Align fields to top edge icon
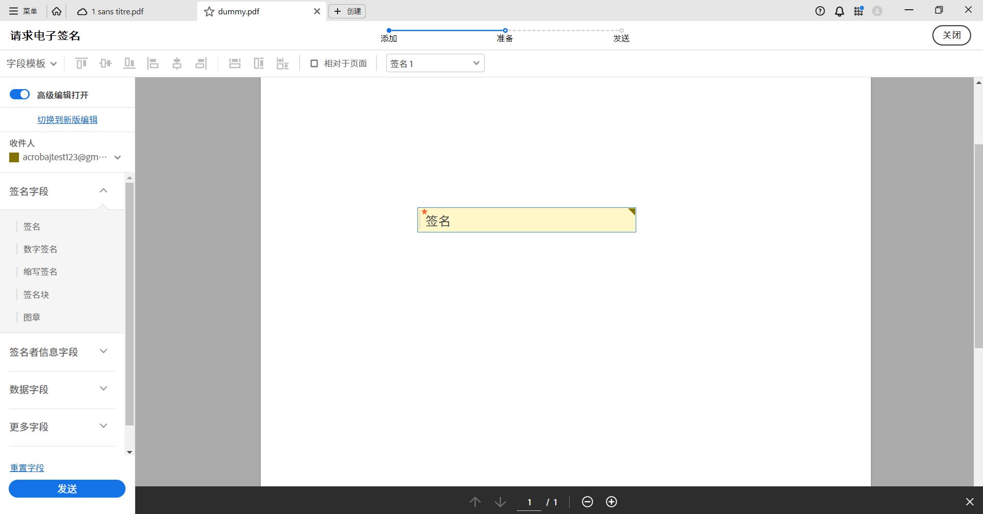 point(81,63)
